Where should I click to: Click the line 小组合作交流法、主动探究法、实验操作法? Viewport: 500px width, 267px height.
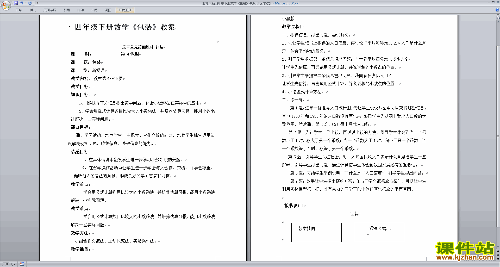coord(116,241)
